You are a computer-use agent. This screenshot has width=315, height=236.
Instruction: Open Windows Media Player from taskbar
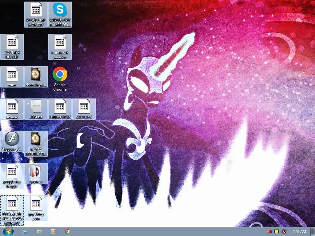point(53,231)
